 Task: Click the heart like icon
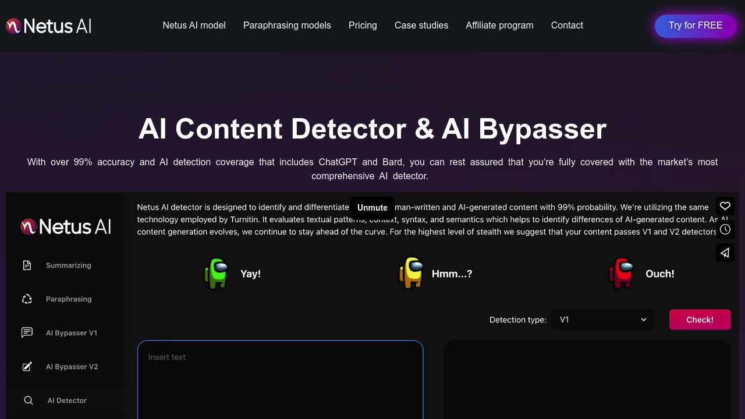pos(725,206)
